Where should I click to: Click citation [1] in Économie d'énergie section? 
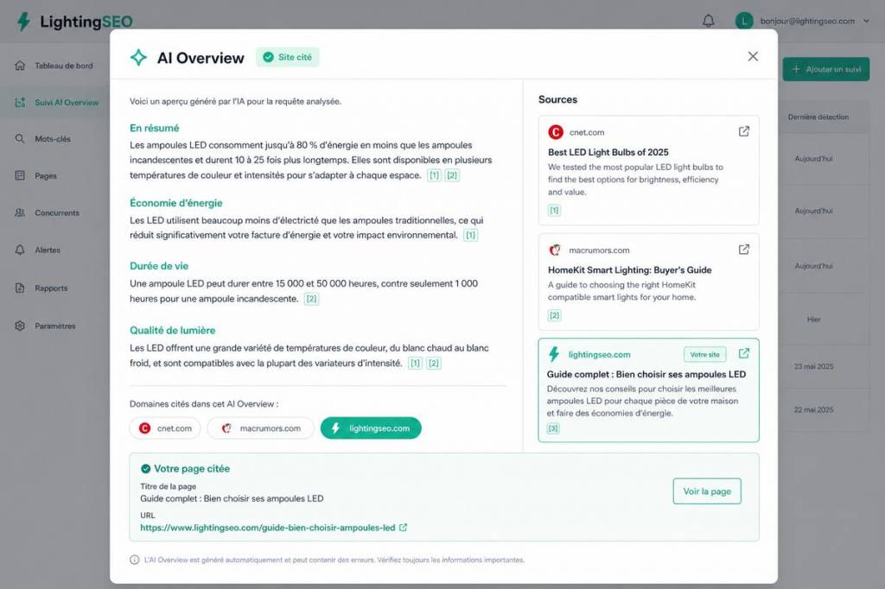coord(471,235)
